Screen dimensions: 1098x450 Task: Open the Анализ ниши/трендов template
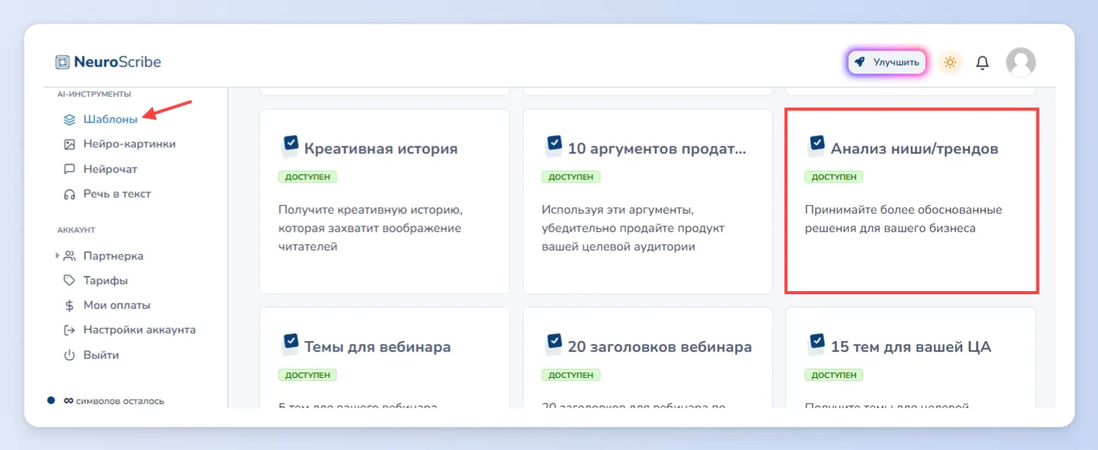pyautogui.click(x=912, y=201)
